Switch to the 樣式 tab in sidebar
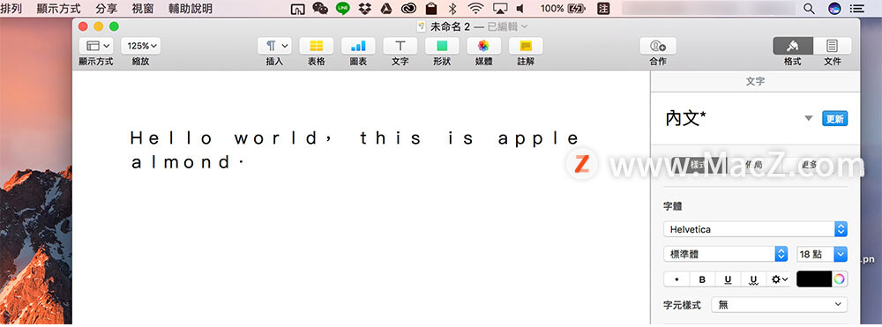This screenshot has width=882, height=327. [698, 165]
